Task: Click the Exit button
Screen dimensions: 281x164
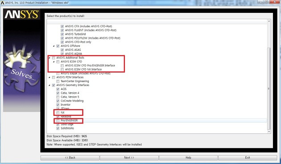Action: [248, 158]
